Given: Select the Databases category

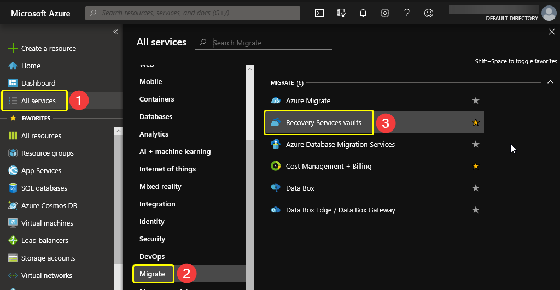Looking at the screenshot, I should 156,117.
